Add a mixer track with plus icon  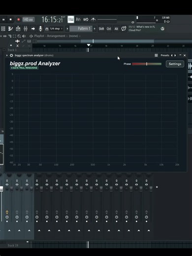(157, 187)
